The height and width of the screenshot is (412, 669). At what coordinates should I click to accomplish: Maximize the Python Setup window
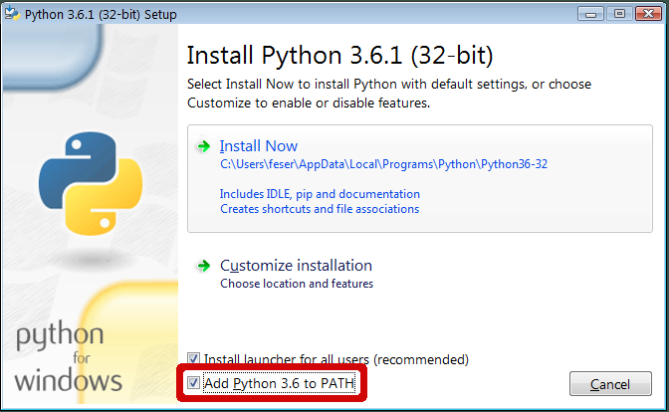click(619, 14)
